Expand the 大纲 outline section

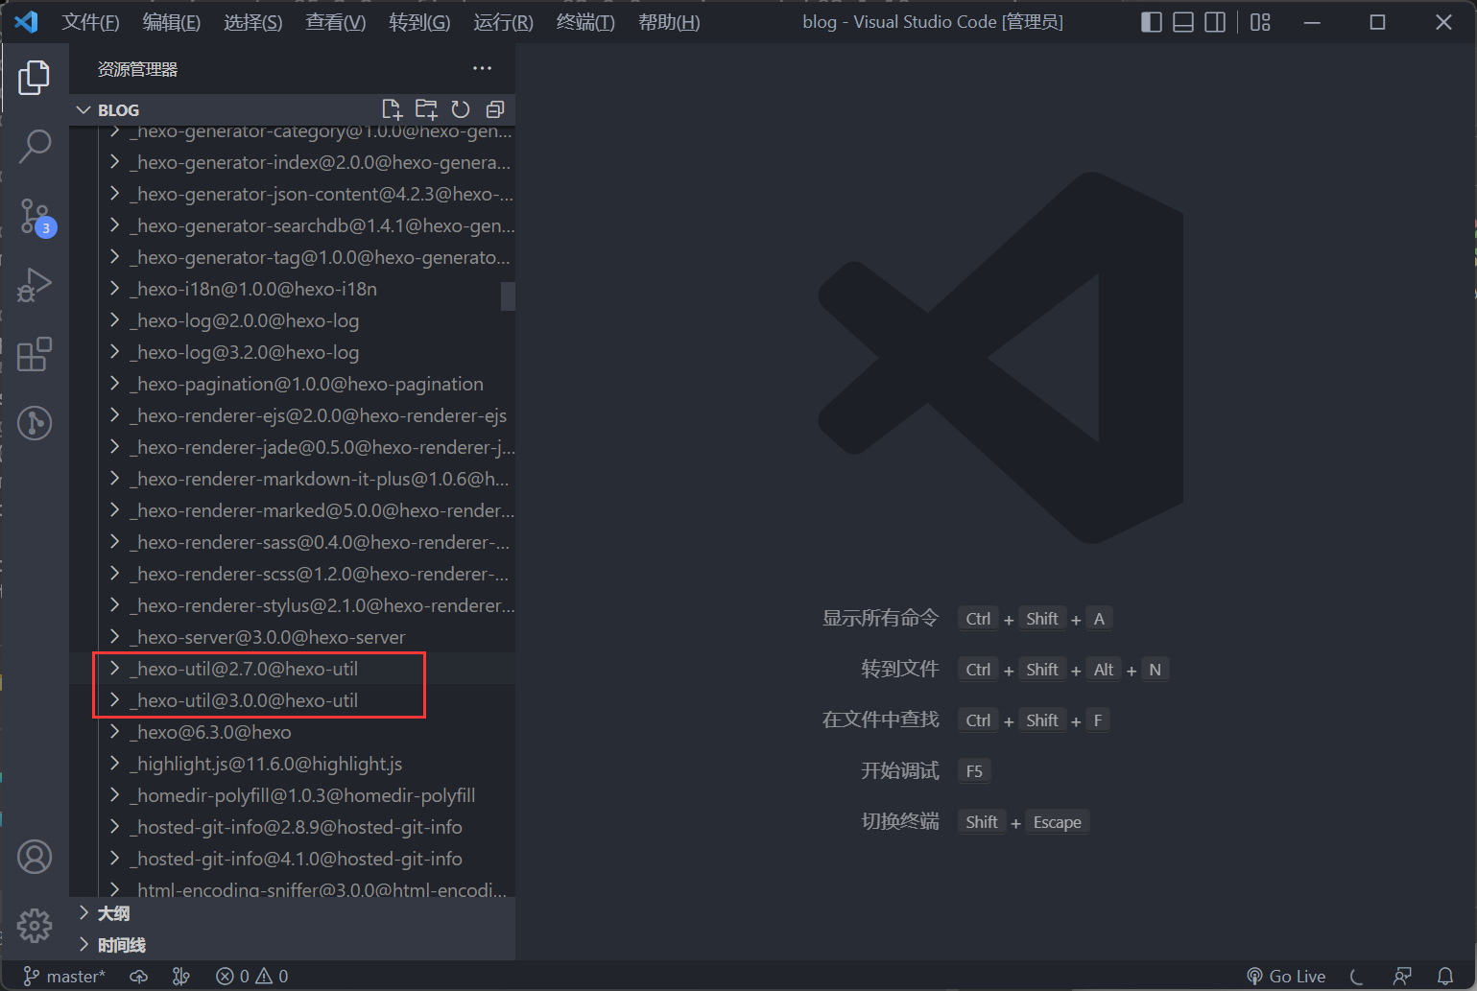click(x=113, y=913)
